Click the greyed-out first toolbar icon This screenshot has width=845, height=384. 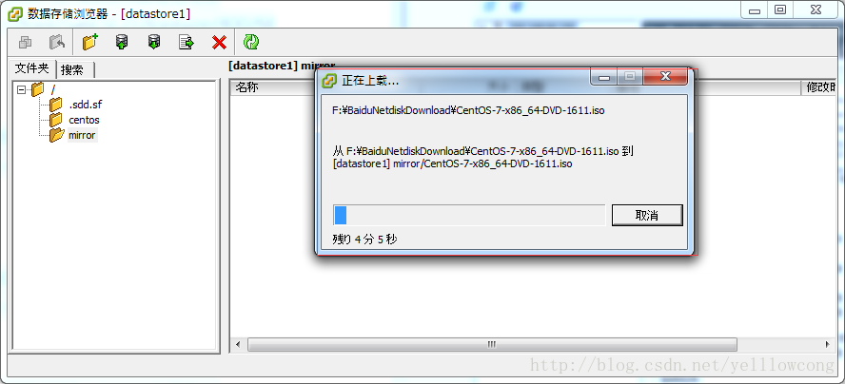[x=26, y=42]
